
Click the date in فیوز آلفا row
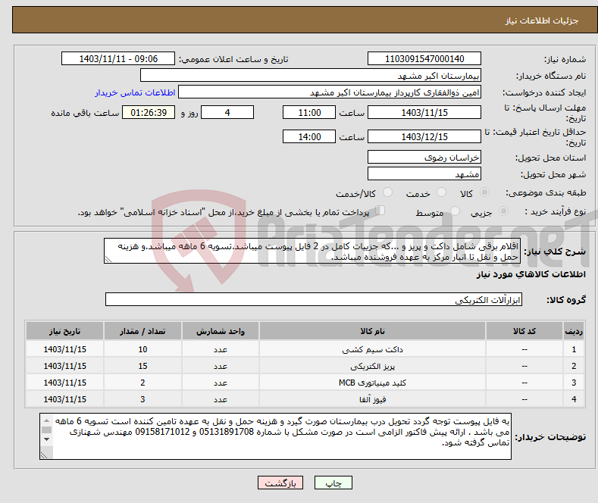point(65,399)
